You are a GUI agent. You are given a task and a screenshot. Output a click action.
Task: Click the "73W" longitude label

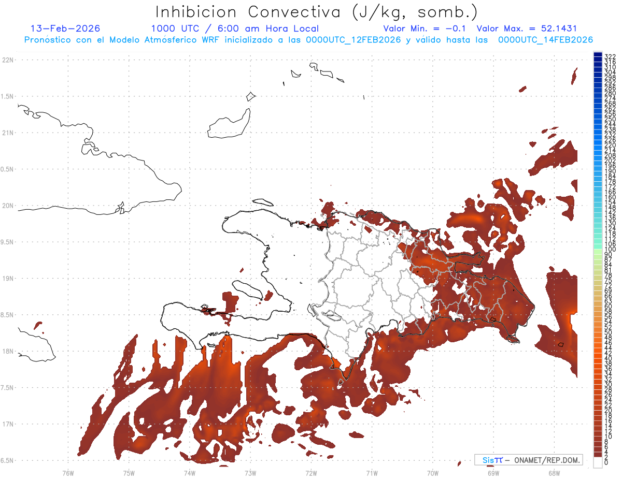point(250,473)
